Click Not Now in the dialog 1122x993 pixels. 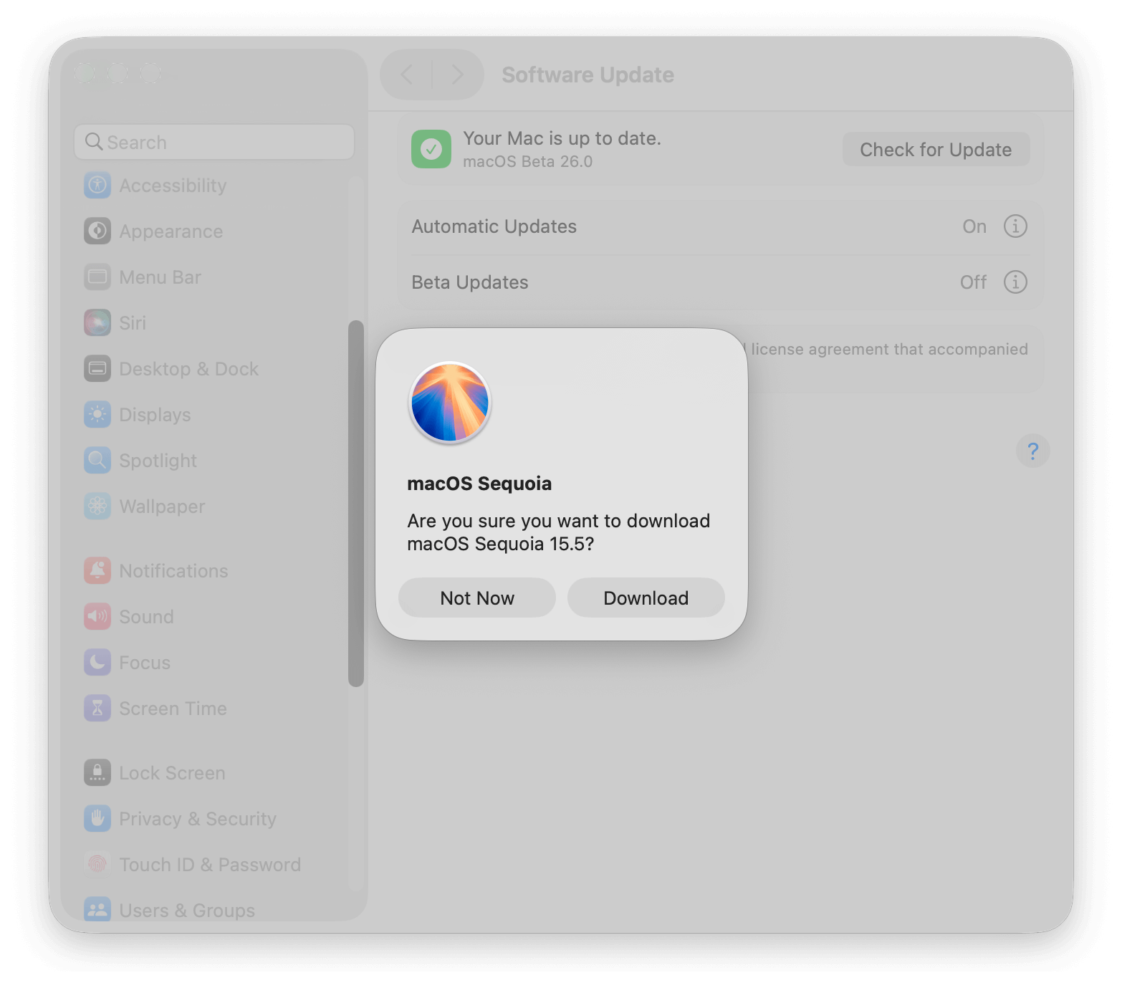point(477,598)
